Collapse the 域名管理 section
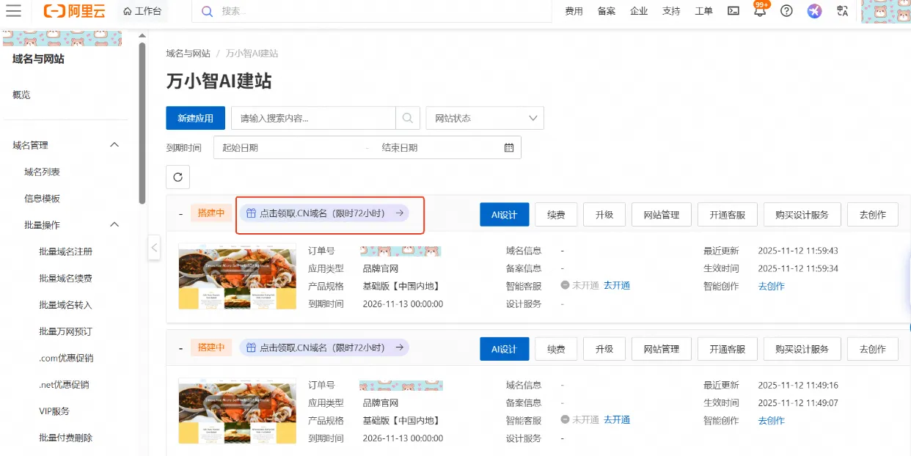911x456 pixels. point(114,144)
